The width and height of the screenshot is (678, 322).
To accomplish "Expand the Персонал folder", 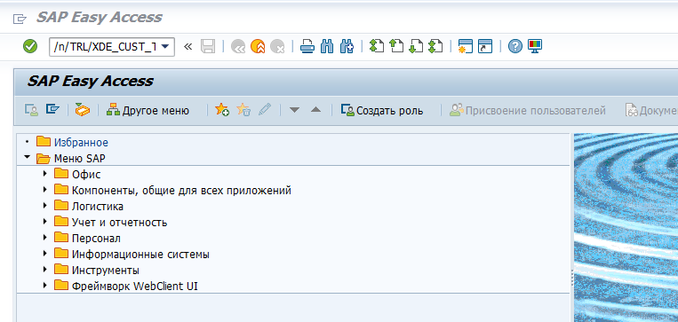I will coord(44,238).
